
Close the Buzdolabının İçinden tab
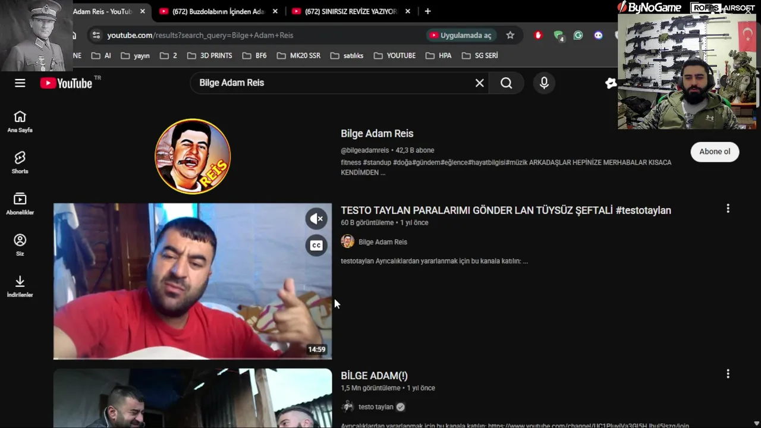(x=275, y=11)
